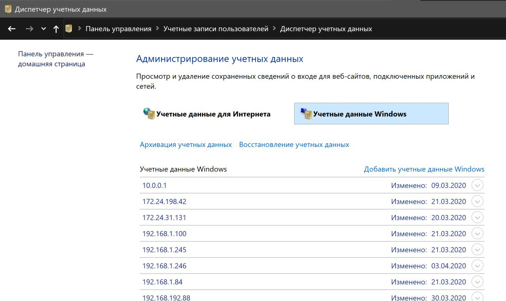Open Учетные записи пользователей breadcrumb

pos(216,29)
